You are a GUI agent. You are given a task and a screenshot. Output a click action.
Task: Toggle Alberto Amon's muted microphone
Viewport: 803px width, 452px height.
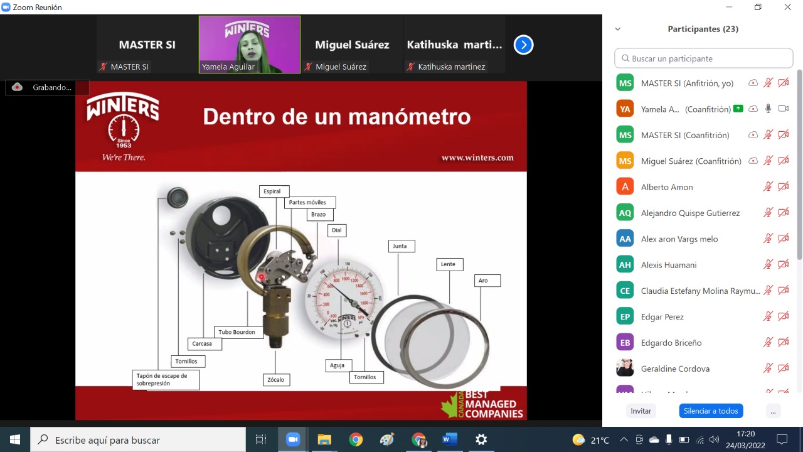768,186
